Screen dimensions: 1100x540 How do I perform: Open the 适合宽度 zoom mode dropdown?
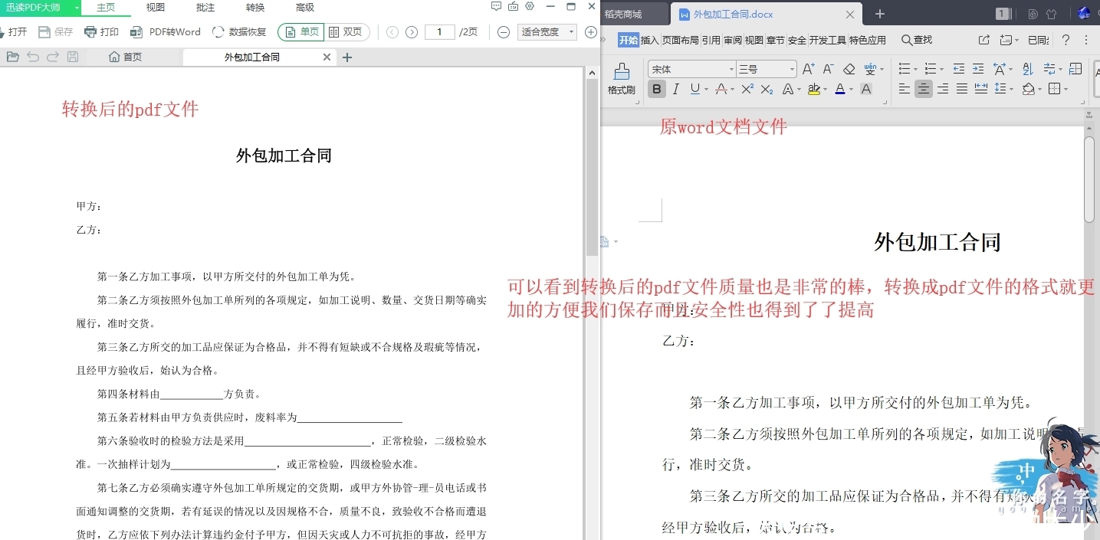point(546,32)
